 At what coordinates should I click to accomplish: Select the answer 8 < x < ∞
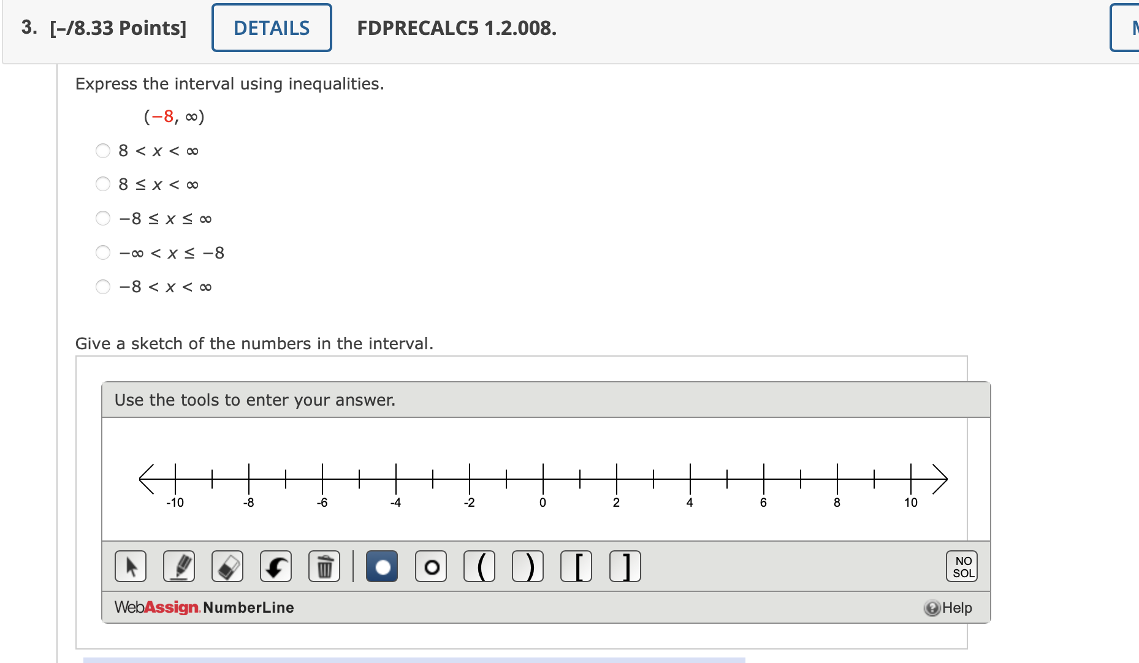tap(103, 150)
